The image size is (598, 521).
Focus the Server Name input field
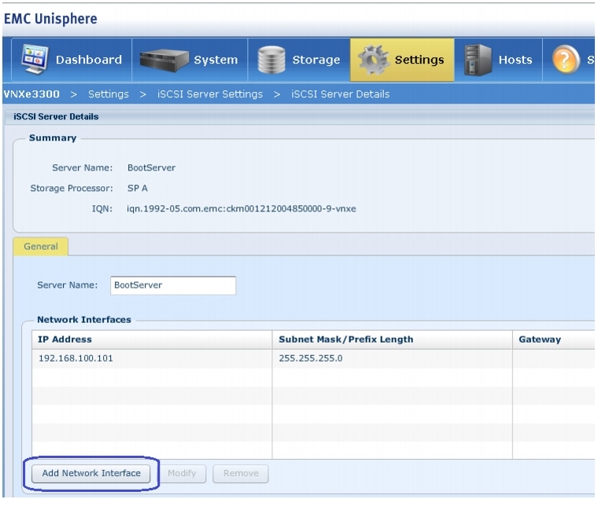click(x=173, y=285)
